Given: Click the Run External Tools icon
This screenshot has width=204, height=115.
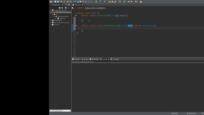Looking at the screenshot, I should click(105, 2).
